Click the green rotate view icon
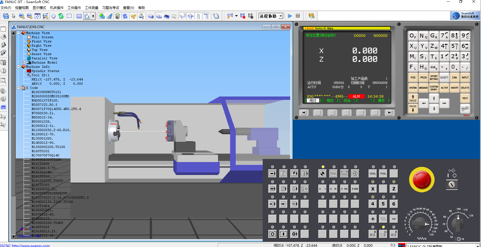 coord(61,16)
